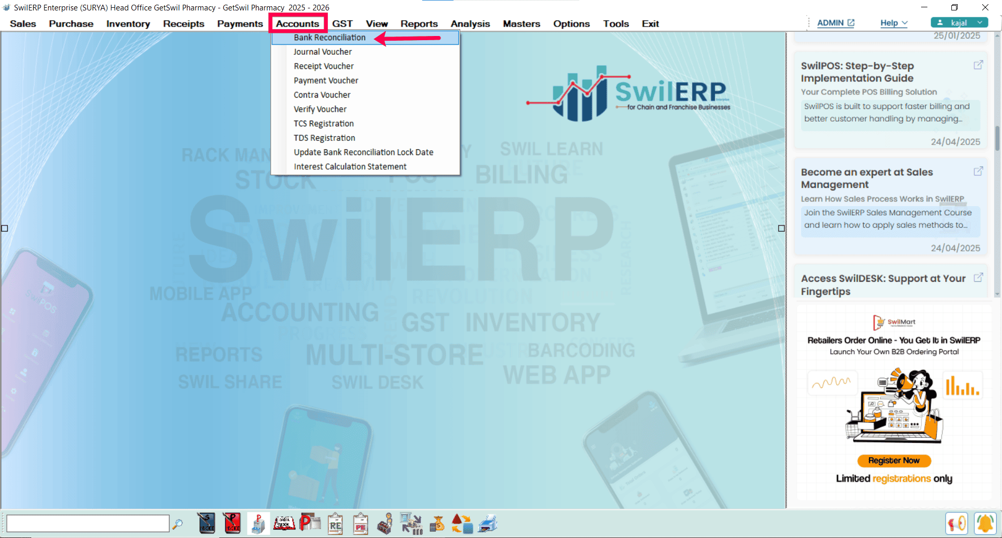Open the Order Book icon
This screenshot has width=1002, height=538.
(x=284, y=523)
